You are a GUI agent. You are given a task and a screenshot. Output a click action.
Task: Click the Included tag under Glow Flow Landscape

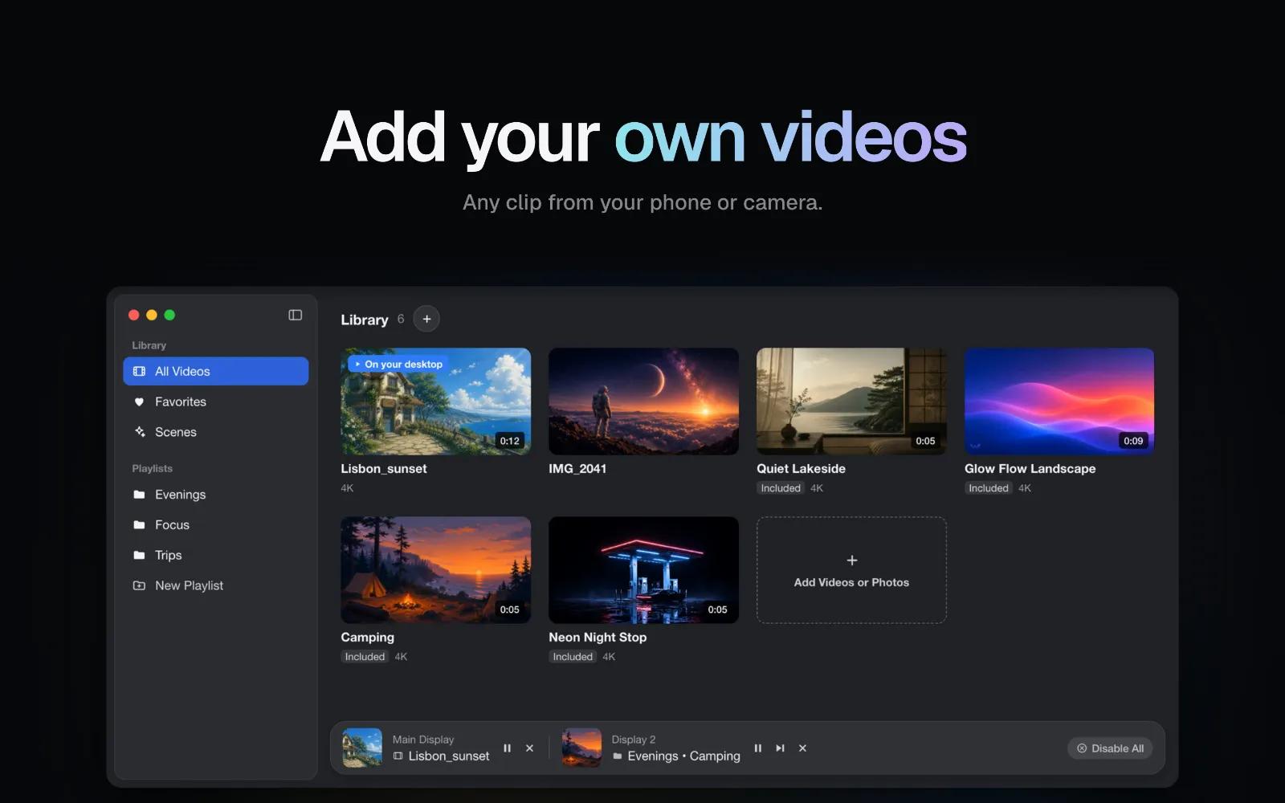pyautogui.click(x=989, y=488)
